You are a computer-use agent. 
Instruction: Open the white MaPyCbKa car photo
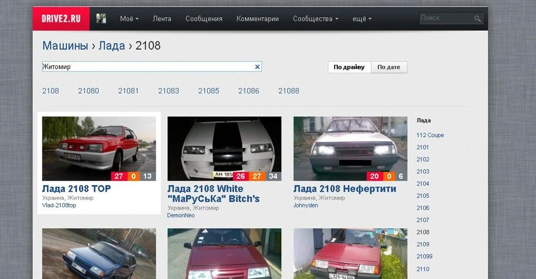tap(224, 149)
